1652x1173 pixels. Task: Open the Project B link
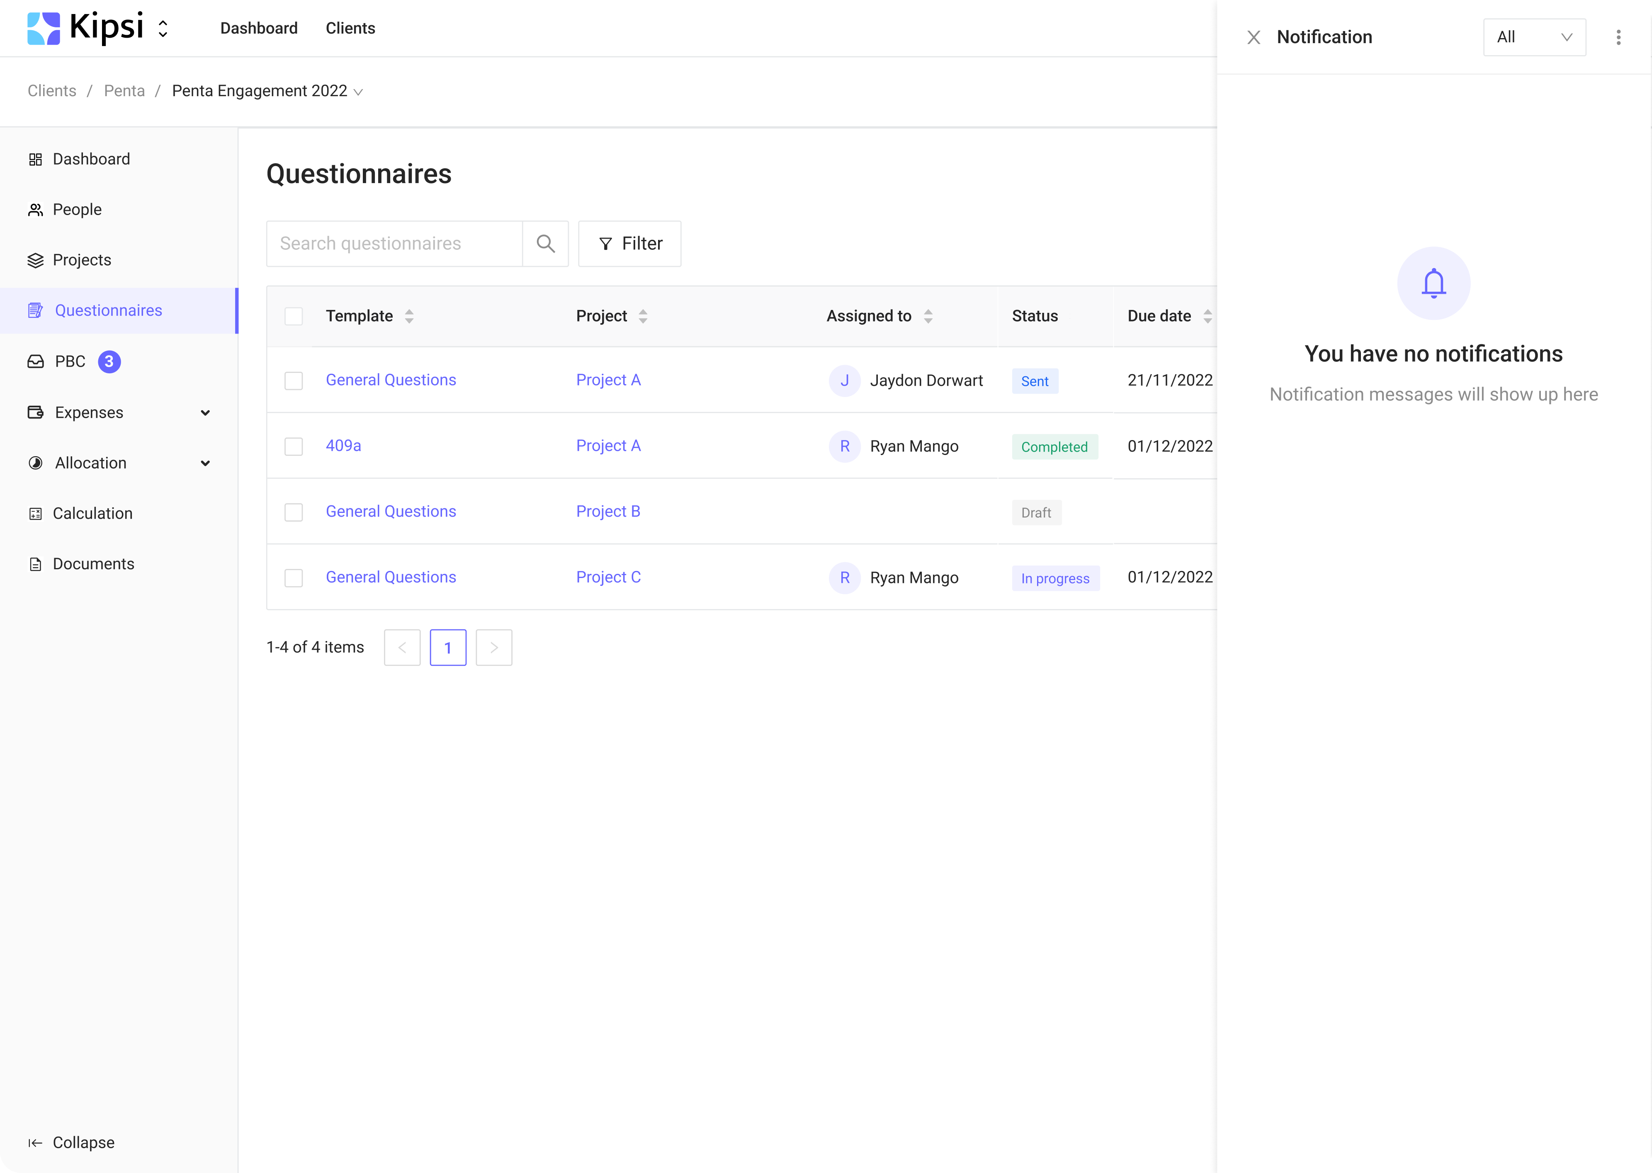pos(608,511)
